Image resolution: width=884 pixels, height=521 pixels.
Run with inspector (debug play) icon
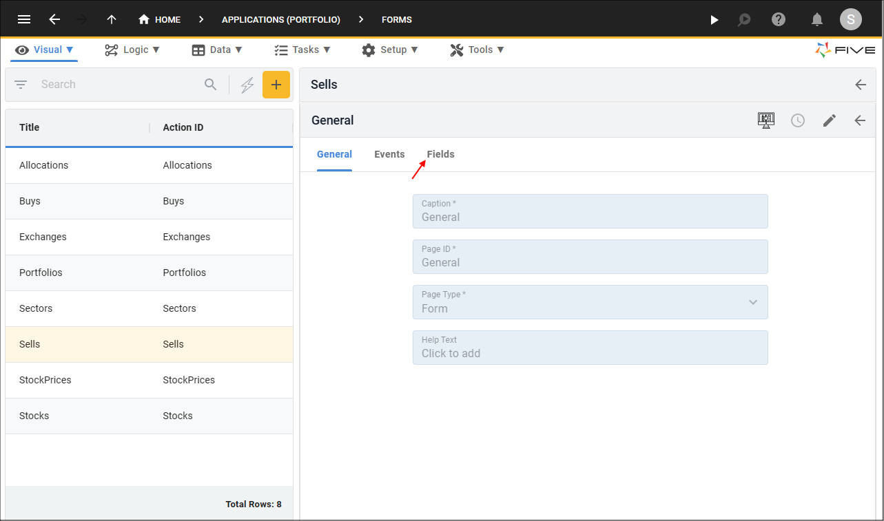[x=744, y=19]
